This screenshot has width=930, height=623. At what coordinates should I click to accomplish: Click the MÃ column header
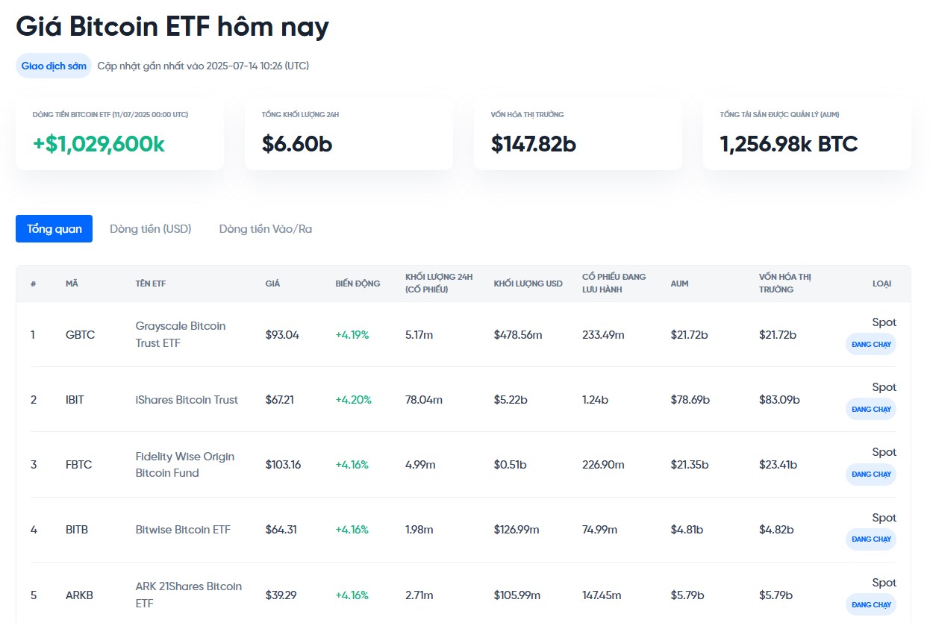tap(72, 284)
